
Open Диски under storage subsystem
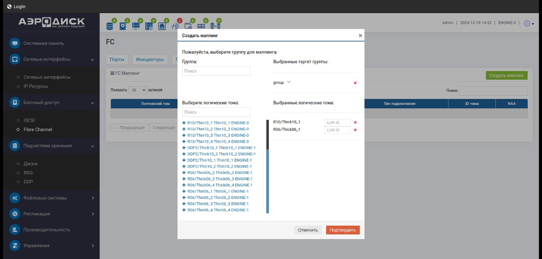click(x=30, y=164)
